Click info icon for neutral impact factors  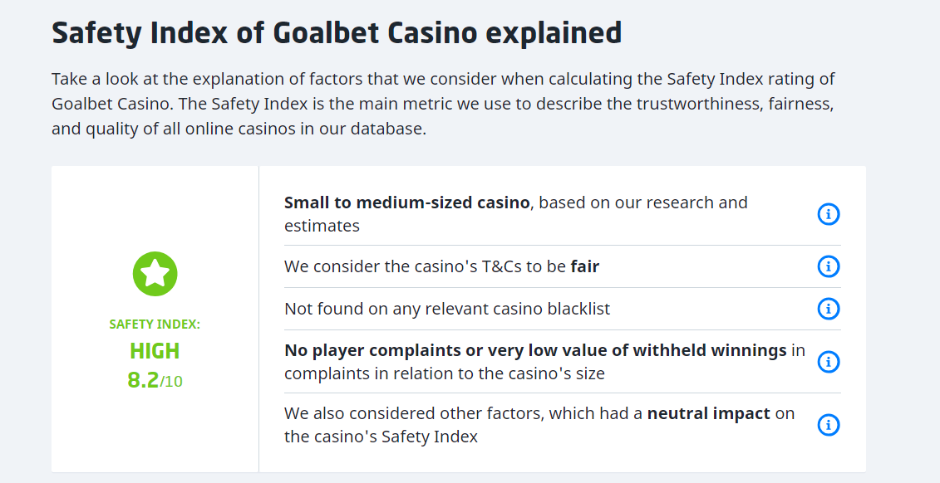coord(828,425)
